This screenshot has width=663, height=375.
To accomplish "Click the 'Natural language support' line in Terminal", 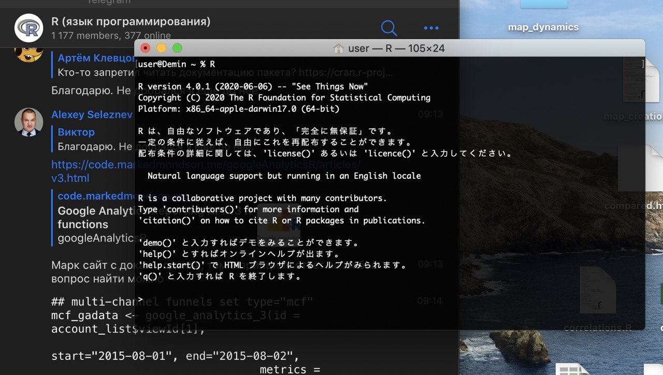I will [284, 176].
